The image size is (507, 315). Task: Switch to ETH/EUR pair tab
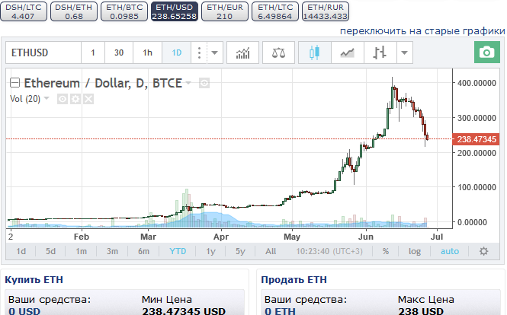coord(225,11)
